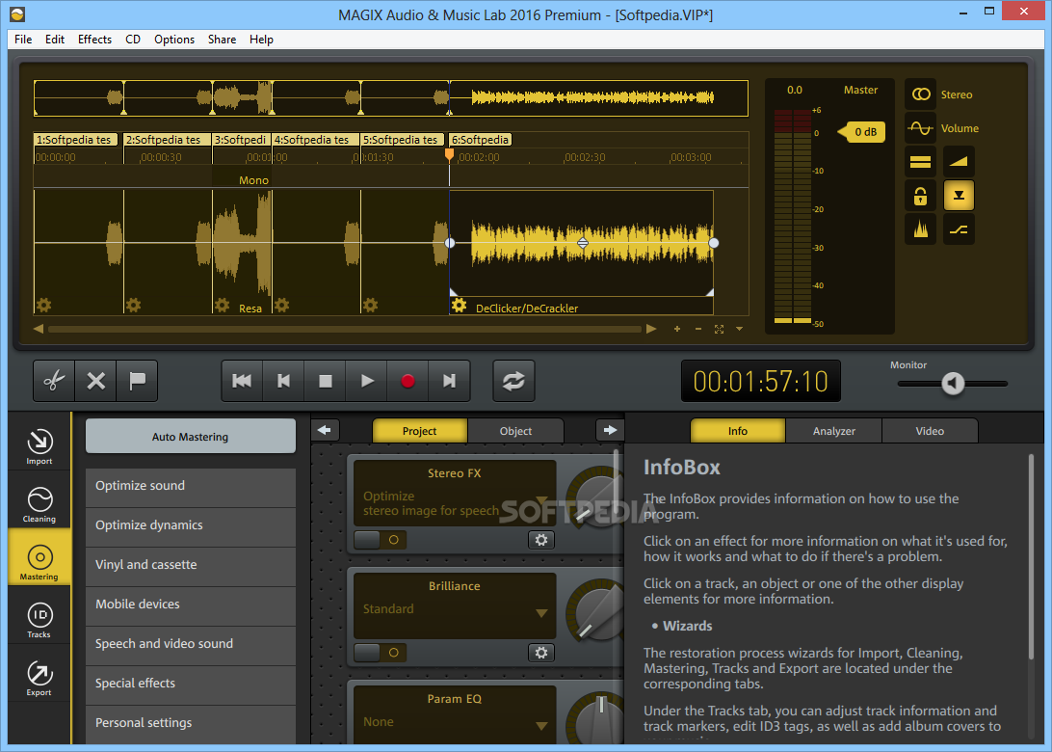This screenshot has height=752, width=1052.
Task: Select Optimize dynamics preset
Action: 191,525
